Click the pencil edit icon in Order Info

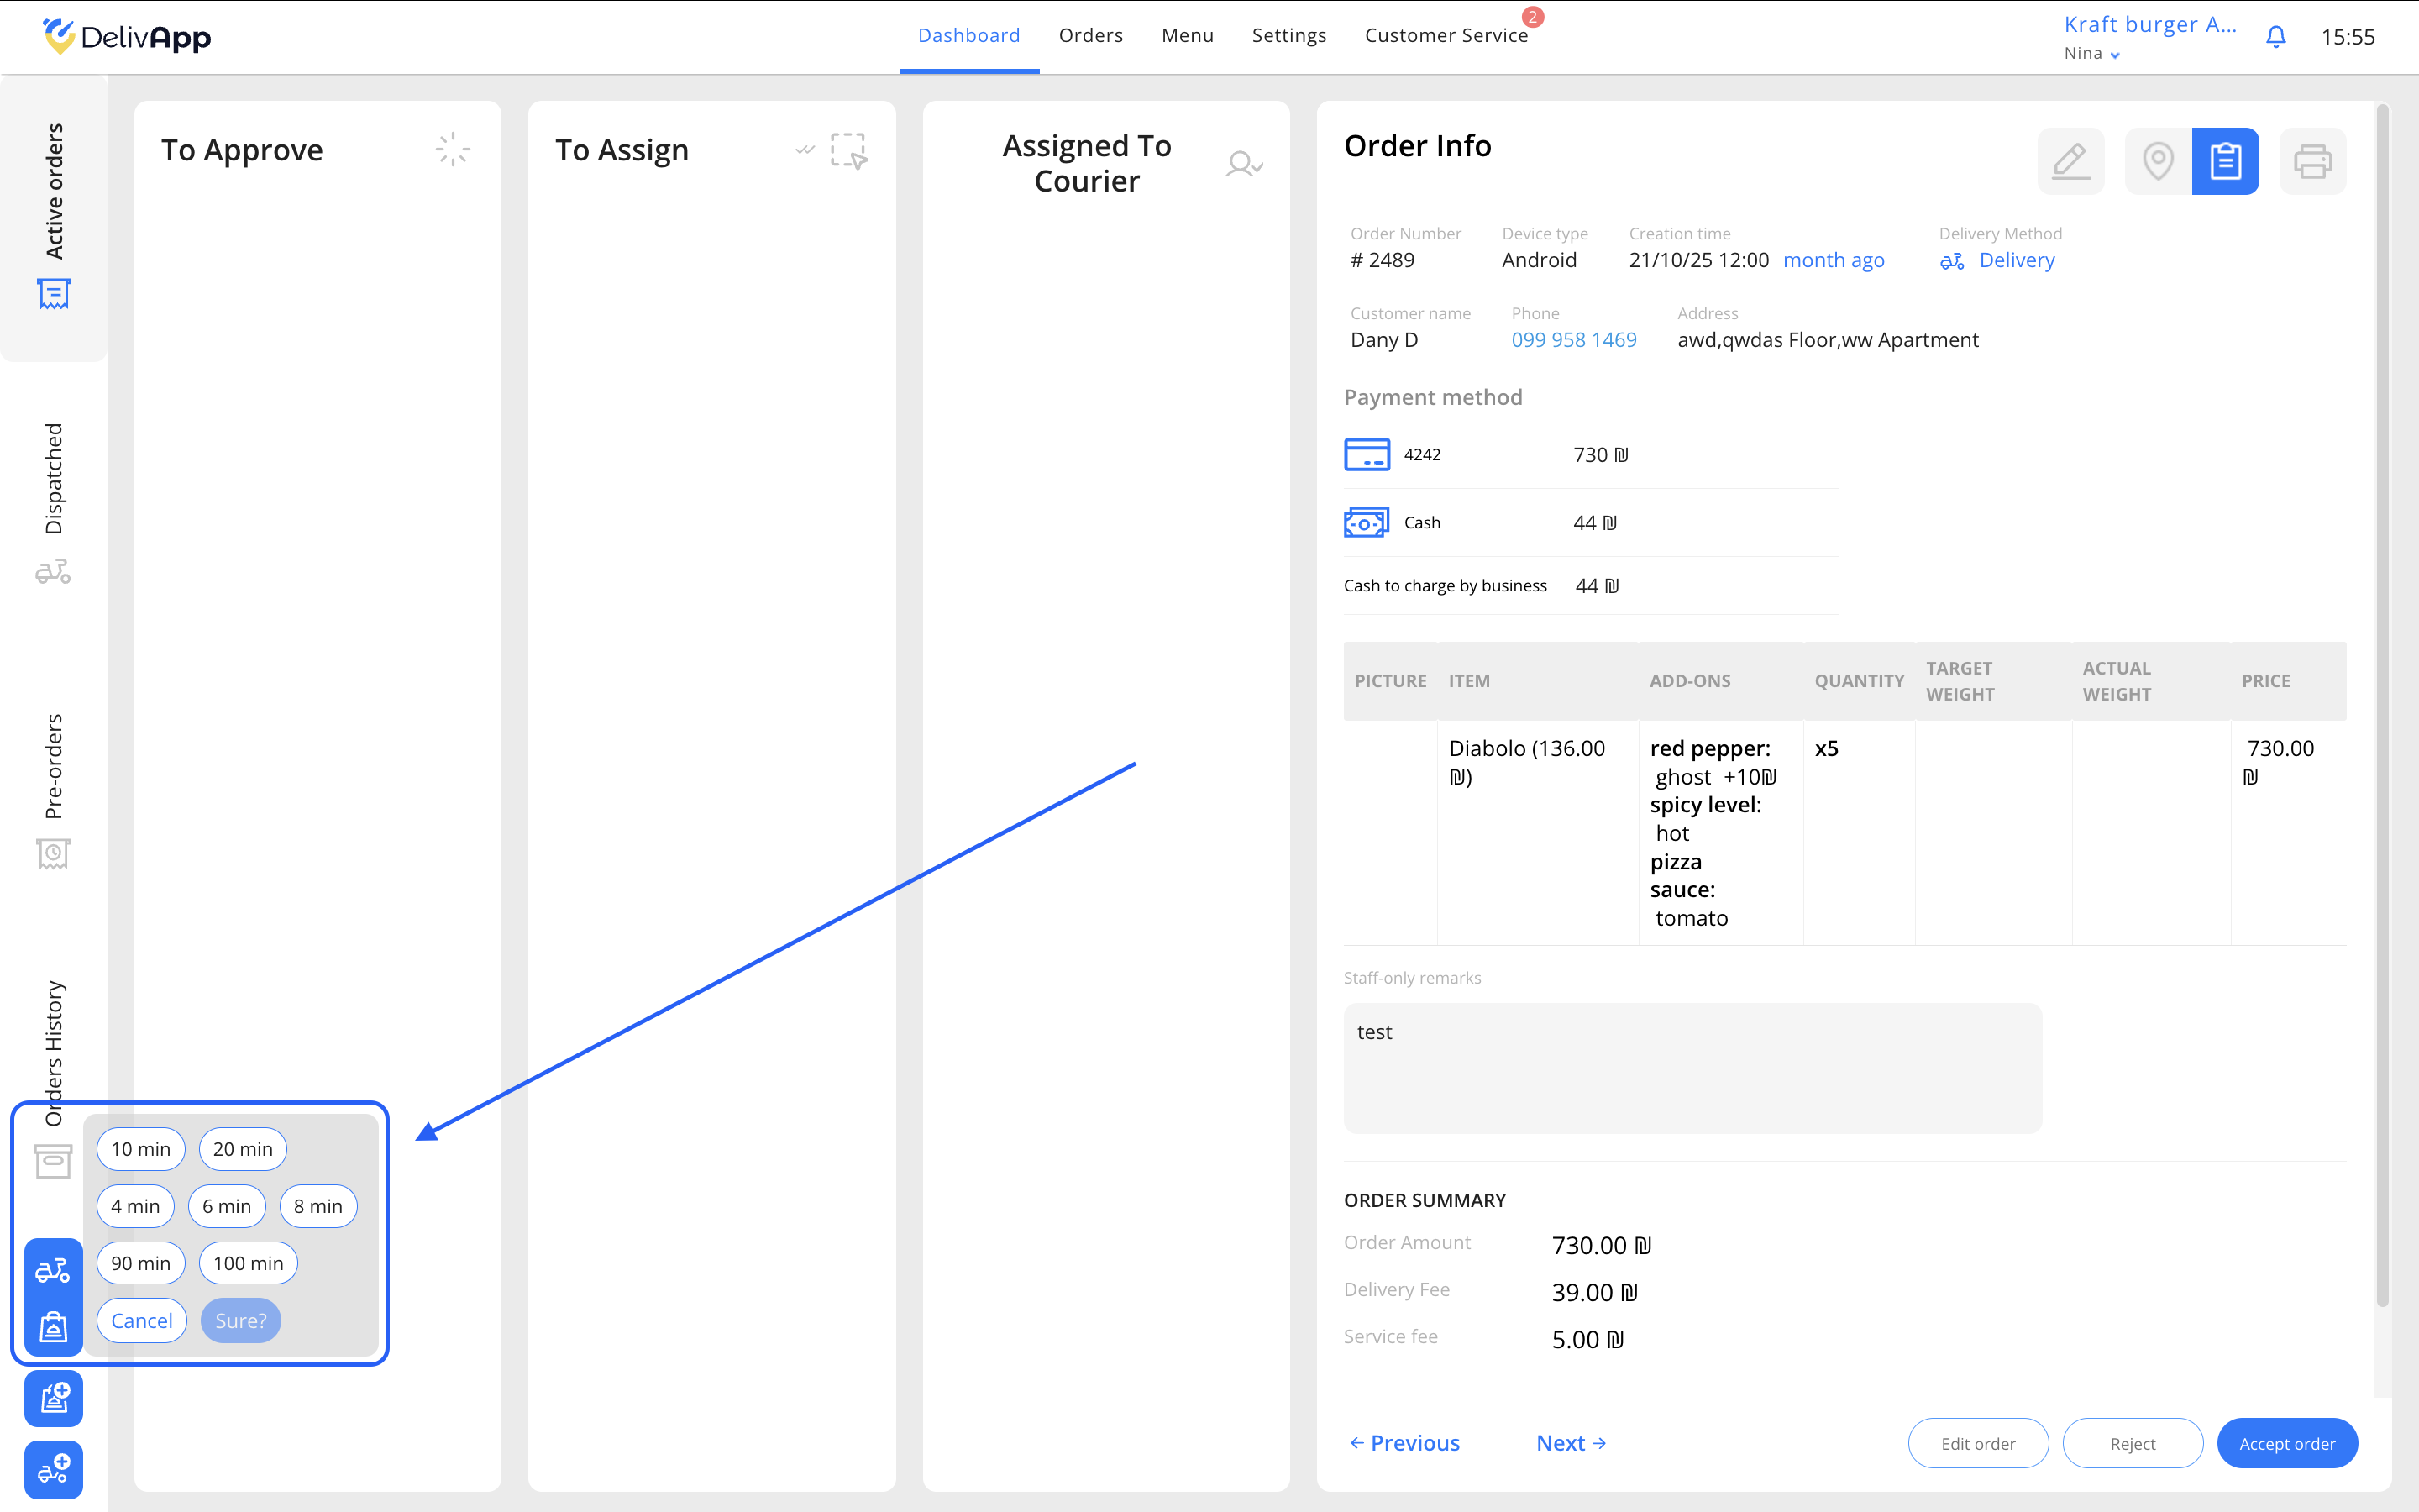[x=2070, y=161]
